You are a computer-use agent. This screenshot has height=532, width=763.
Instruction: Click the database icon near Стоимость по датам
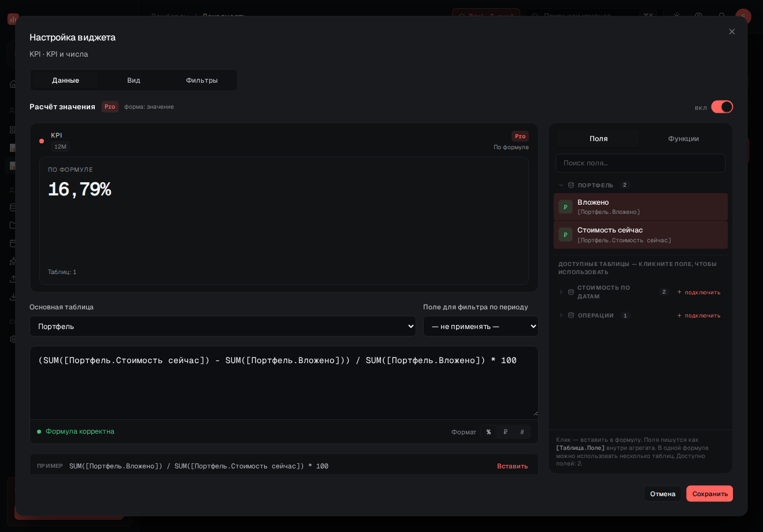[571, 292]
